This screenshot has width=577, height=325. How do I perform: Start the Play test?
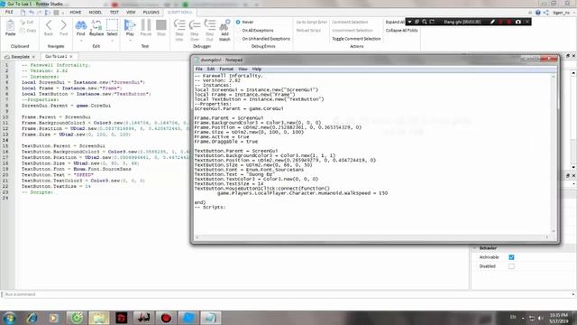130,26
